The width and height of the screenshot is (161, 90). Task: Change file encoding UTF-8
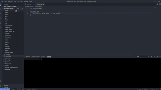click(x=151, y=89)
